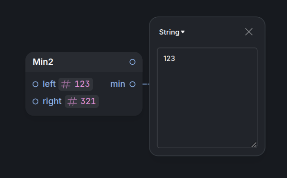Click the min output label
This screenshot has height=178, width=287.
(118, 84)
